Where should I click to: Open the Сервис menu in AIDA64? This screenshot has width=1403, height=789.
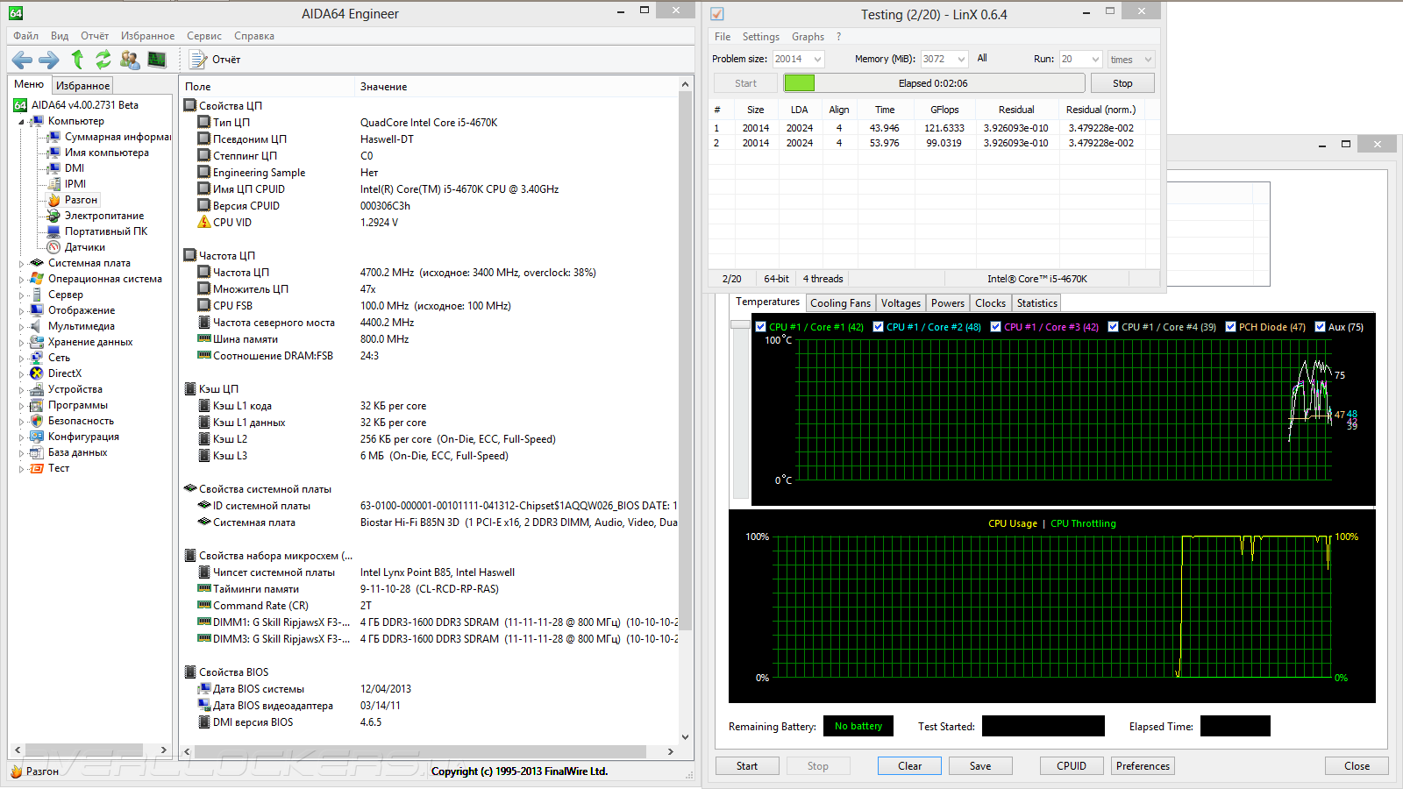coord(203,36)
